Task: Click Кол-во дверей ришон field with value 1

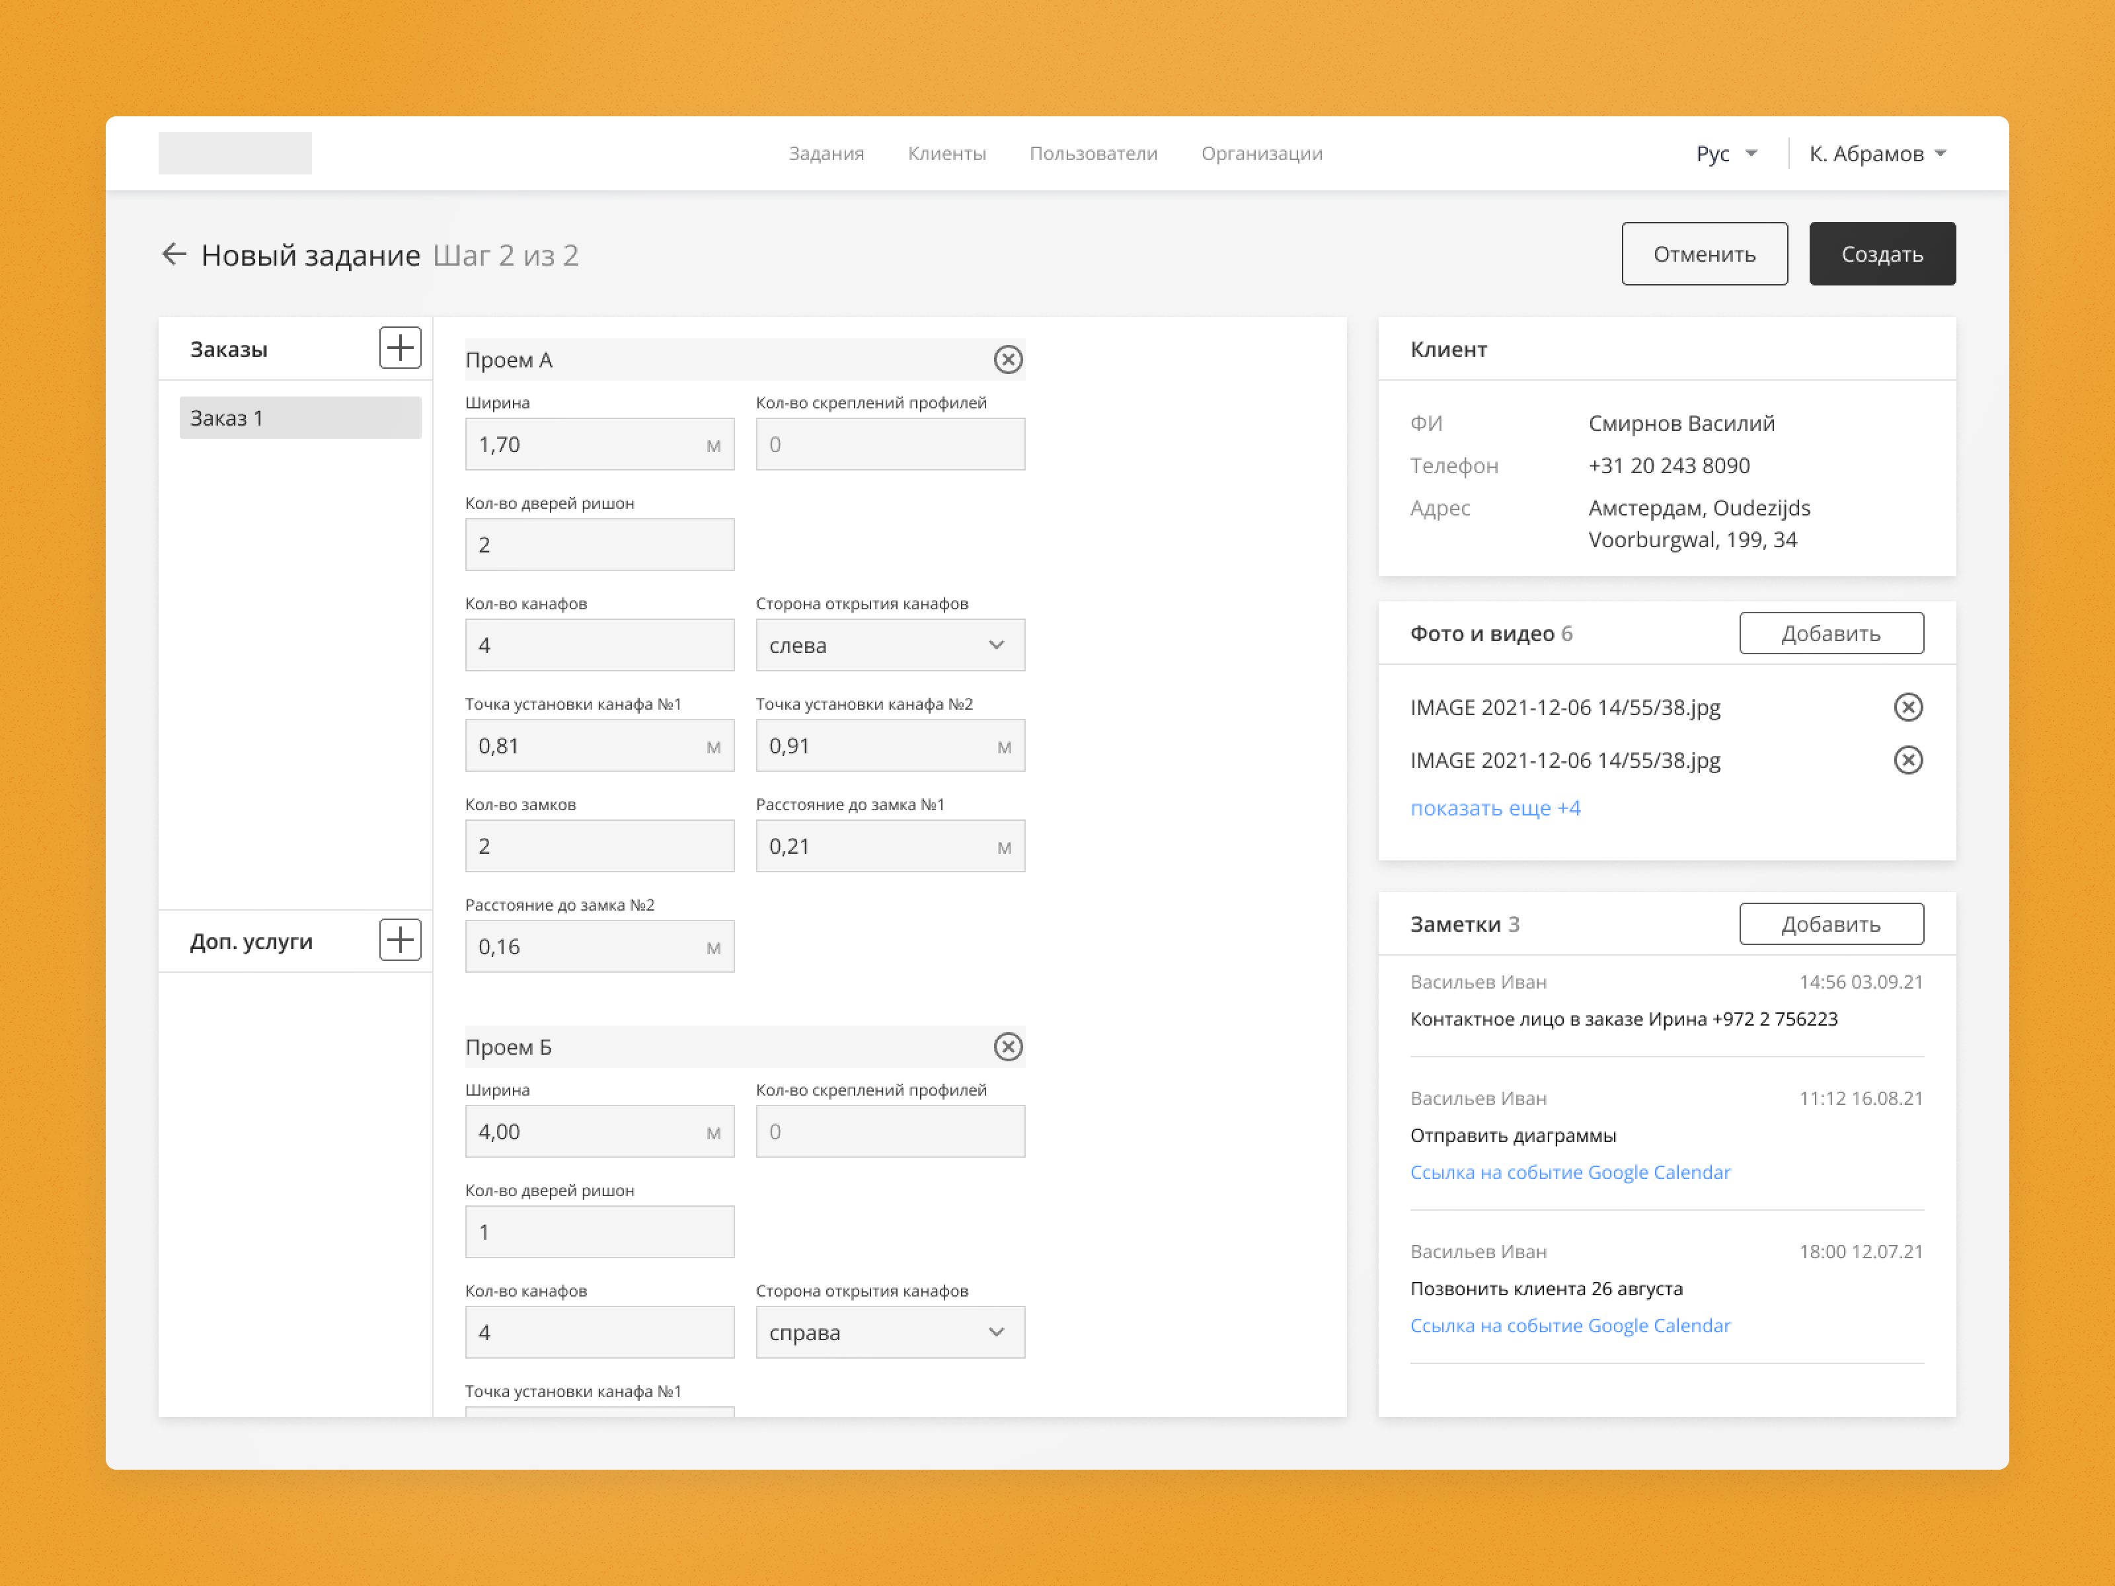Action: 599,1232
